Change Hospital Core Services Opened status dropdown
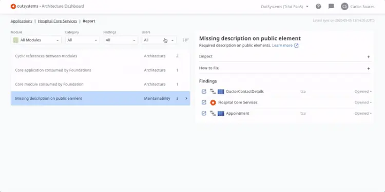The height and width of the screenshot is (192, 385). coord(363,102)
